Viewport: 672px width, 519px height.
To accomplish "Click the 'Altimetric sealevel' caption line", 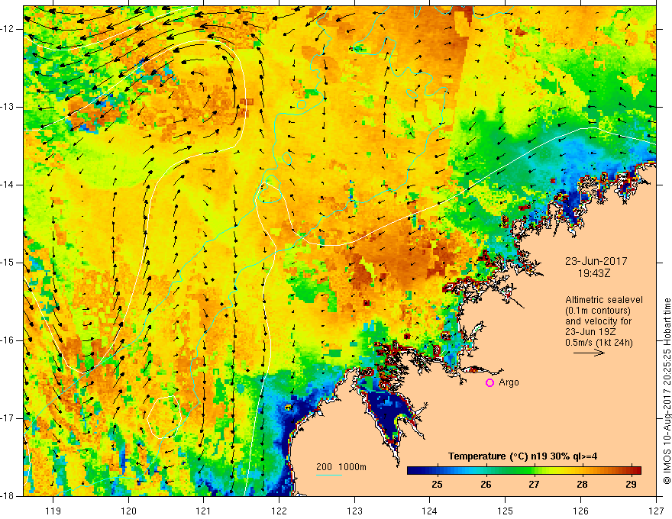I will [604, 300].
